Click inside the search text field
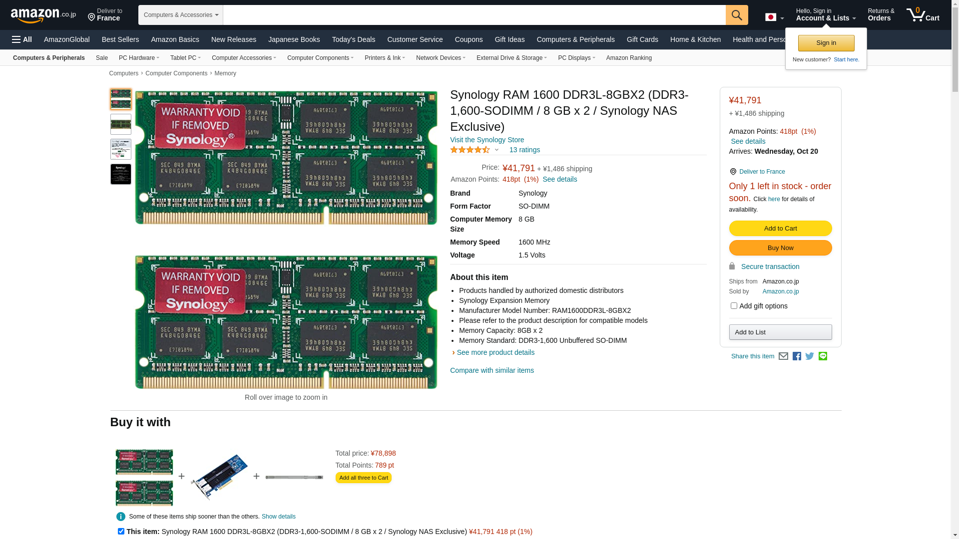Viewport: 959px width, 539px height. click(x=474, y=15)
